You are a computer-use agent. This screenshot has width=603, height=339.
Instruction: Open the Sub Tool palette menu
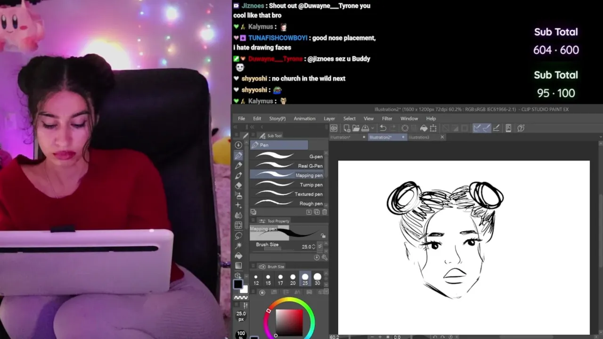(253, 136)
